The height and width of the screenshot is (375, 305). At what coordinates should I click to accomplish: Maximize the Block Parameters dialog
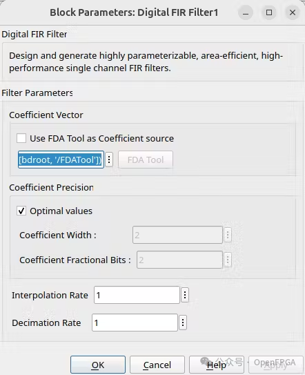(269, 12)
